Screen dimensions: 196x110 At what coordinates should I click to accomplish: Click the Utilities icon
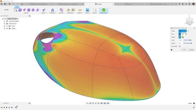[x=61, y=10]
